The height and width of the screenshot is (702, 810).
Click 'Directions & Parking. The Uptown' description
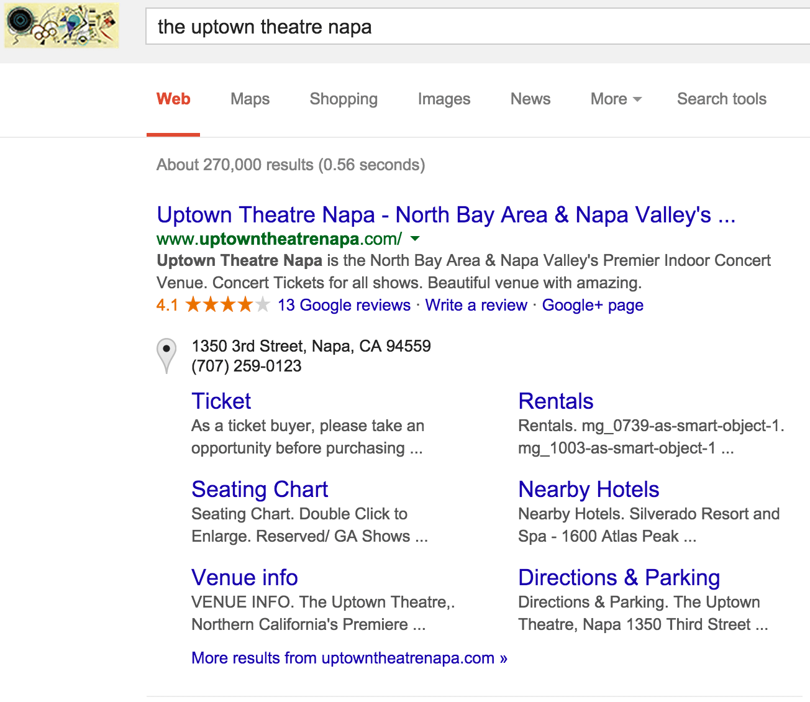644,613
